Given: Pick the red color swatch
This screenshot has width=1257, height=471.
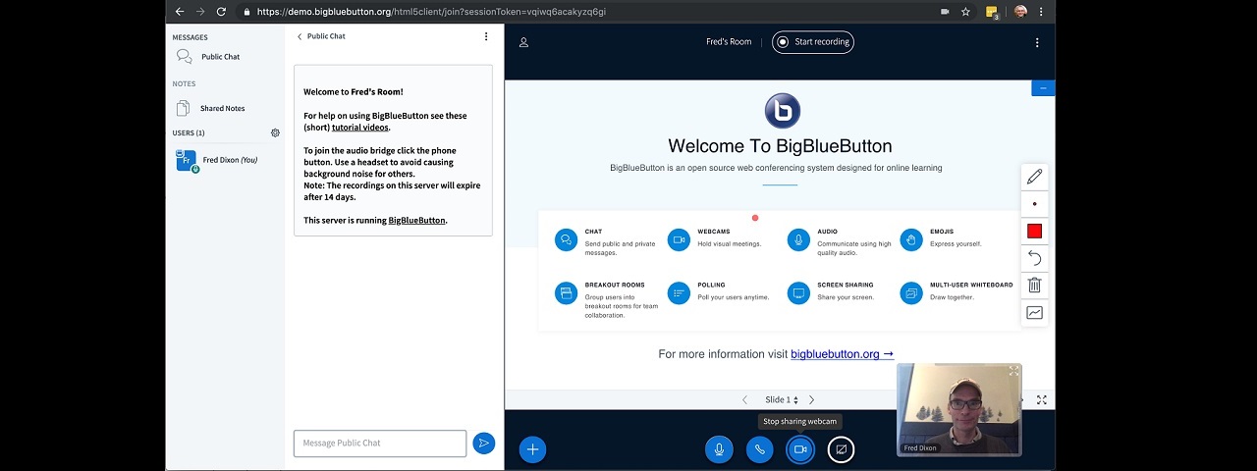Looking at the screenshot, I should click(1034, 232).
